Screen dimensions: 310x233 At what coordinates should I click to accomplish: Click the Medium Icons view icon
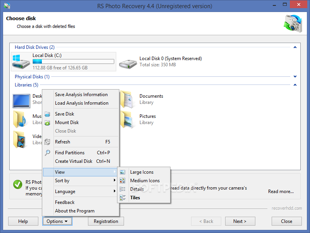point(122,181)
